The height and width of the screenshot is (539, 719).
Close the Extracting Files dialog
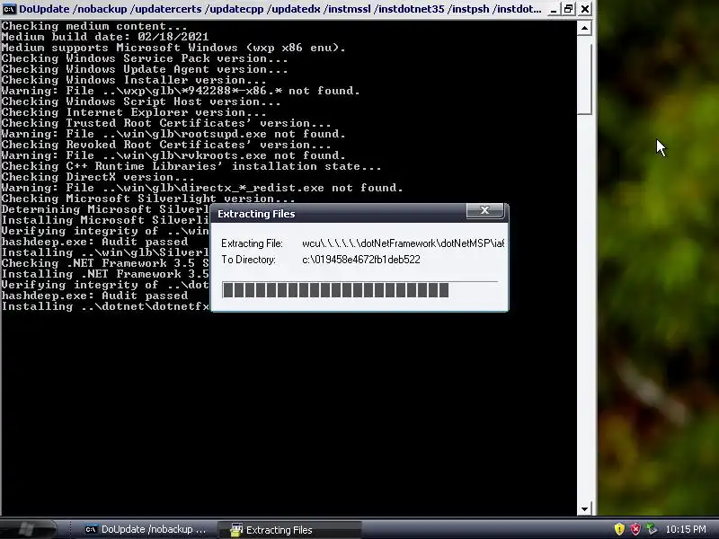(484, 210)
